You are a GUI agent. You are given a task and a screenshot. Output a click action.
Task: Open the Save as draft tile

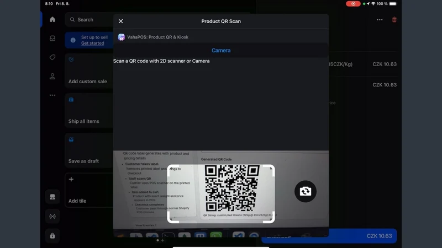point(89,150)
